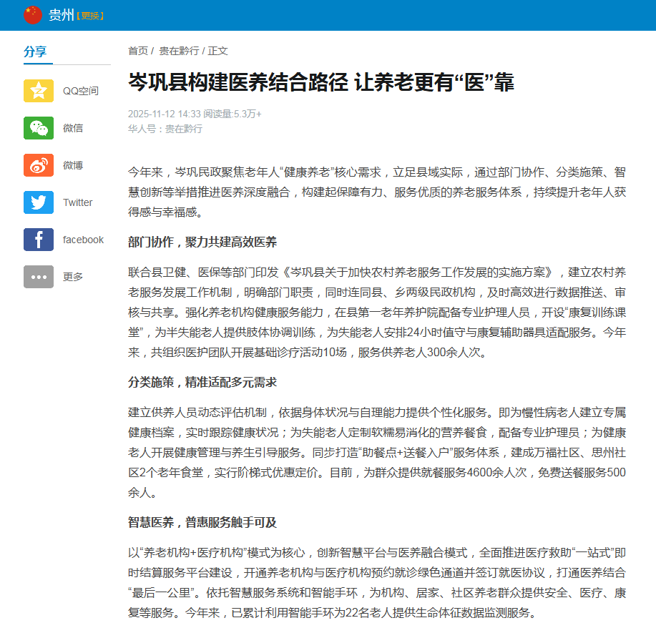Post article using the 微博 Weibo icon
The image size is (656, 633).
coord(39,165)
